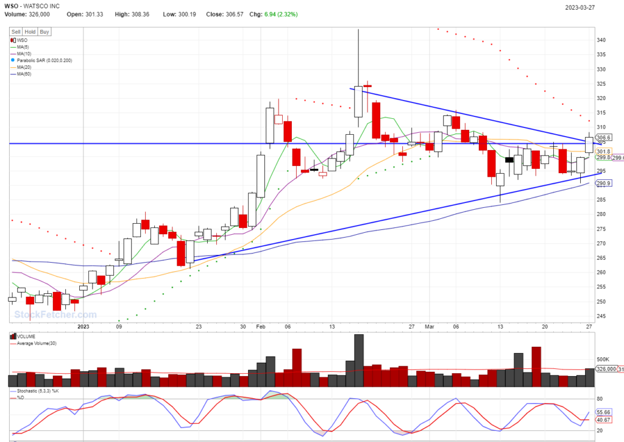Click the WSO - WATSCO INC title
The width and height of the screenshot is (624, 442).
click(x=32, y=6)
